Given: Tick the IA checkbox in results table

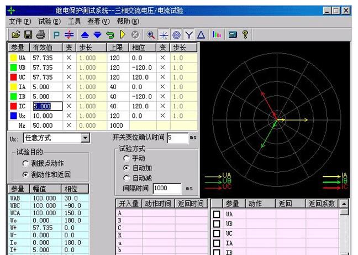Looking at the screenshot, I should click(x=217, y=243).
